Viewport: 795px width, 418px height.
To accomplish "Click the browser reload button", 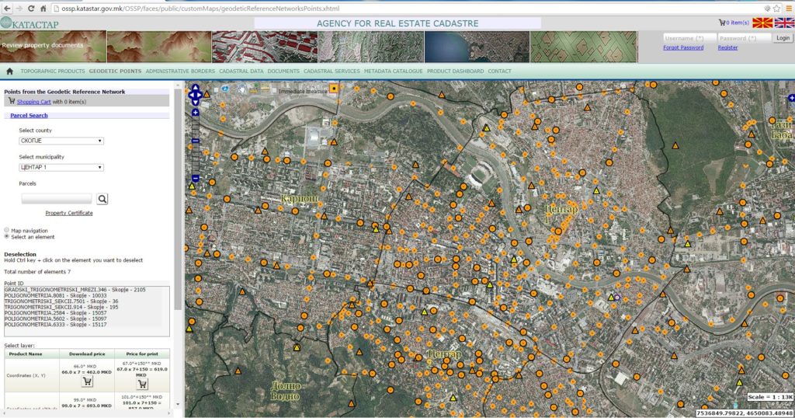I will coord(31,8).
